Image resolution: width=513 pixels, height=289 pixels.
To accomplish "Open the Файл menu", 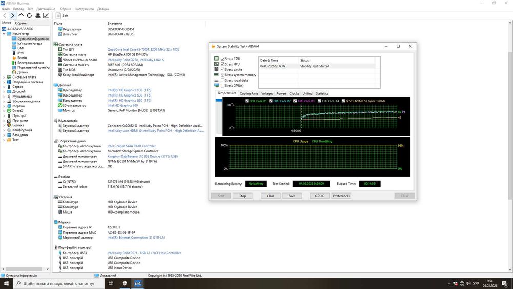I will click(6, 9).
